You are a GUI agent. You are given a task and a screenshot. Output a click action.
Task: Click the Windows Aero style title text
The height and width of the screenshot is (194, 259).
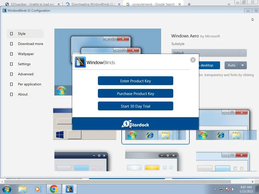(185, 36)
